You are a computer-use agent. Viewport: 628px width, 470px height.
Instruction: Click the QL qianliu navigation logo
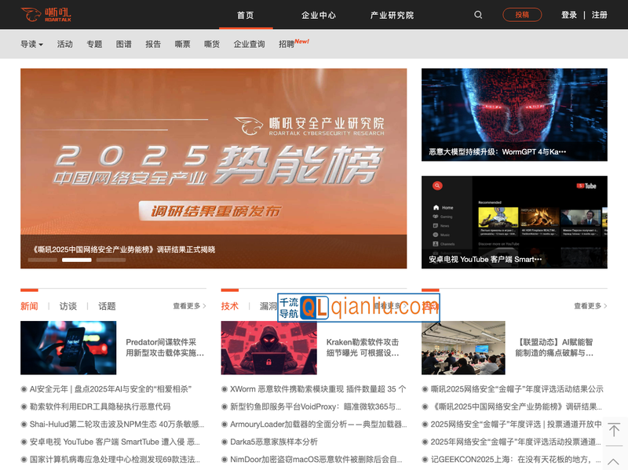tap(359, 308)
